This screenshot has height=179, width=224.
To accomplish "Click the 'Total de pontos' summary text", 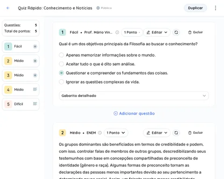I will point(17,31).
